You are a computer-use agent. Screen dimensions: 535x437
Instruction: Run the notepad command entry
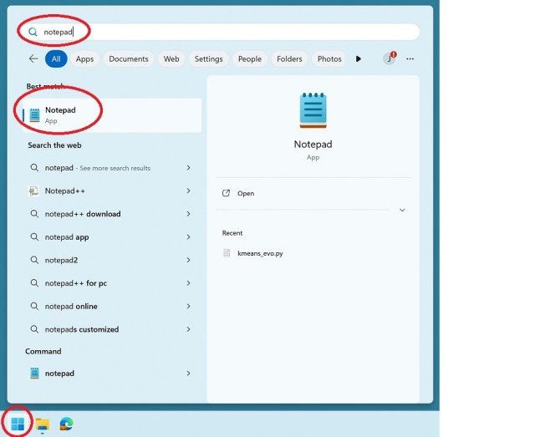tap(59, 373)
